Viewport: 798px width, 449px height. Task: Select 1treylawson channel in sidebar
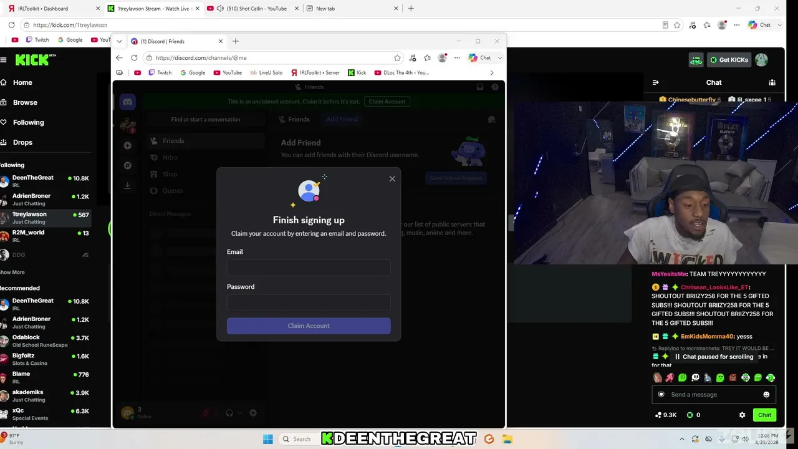(x=46, y=218)
